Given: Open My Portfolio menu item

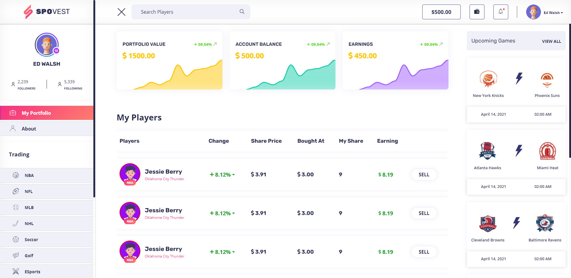Looking at the screenshot, I should click(x=47, y=113).
